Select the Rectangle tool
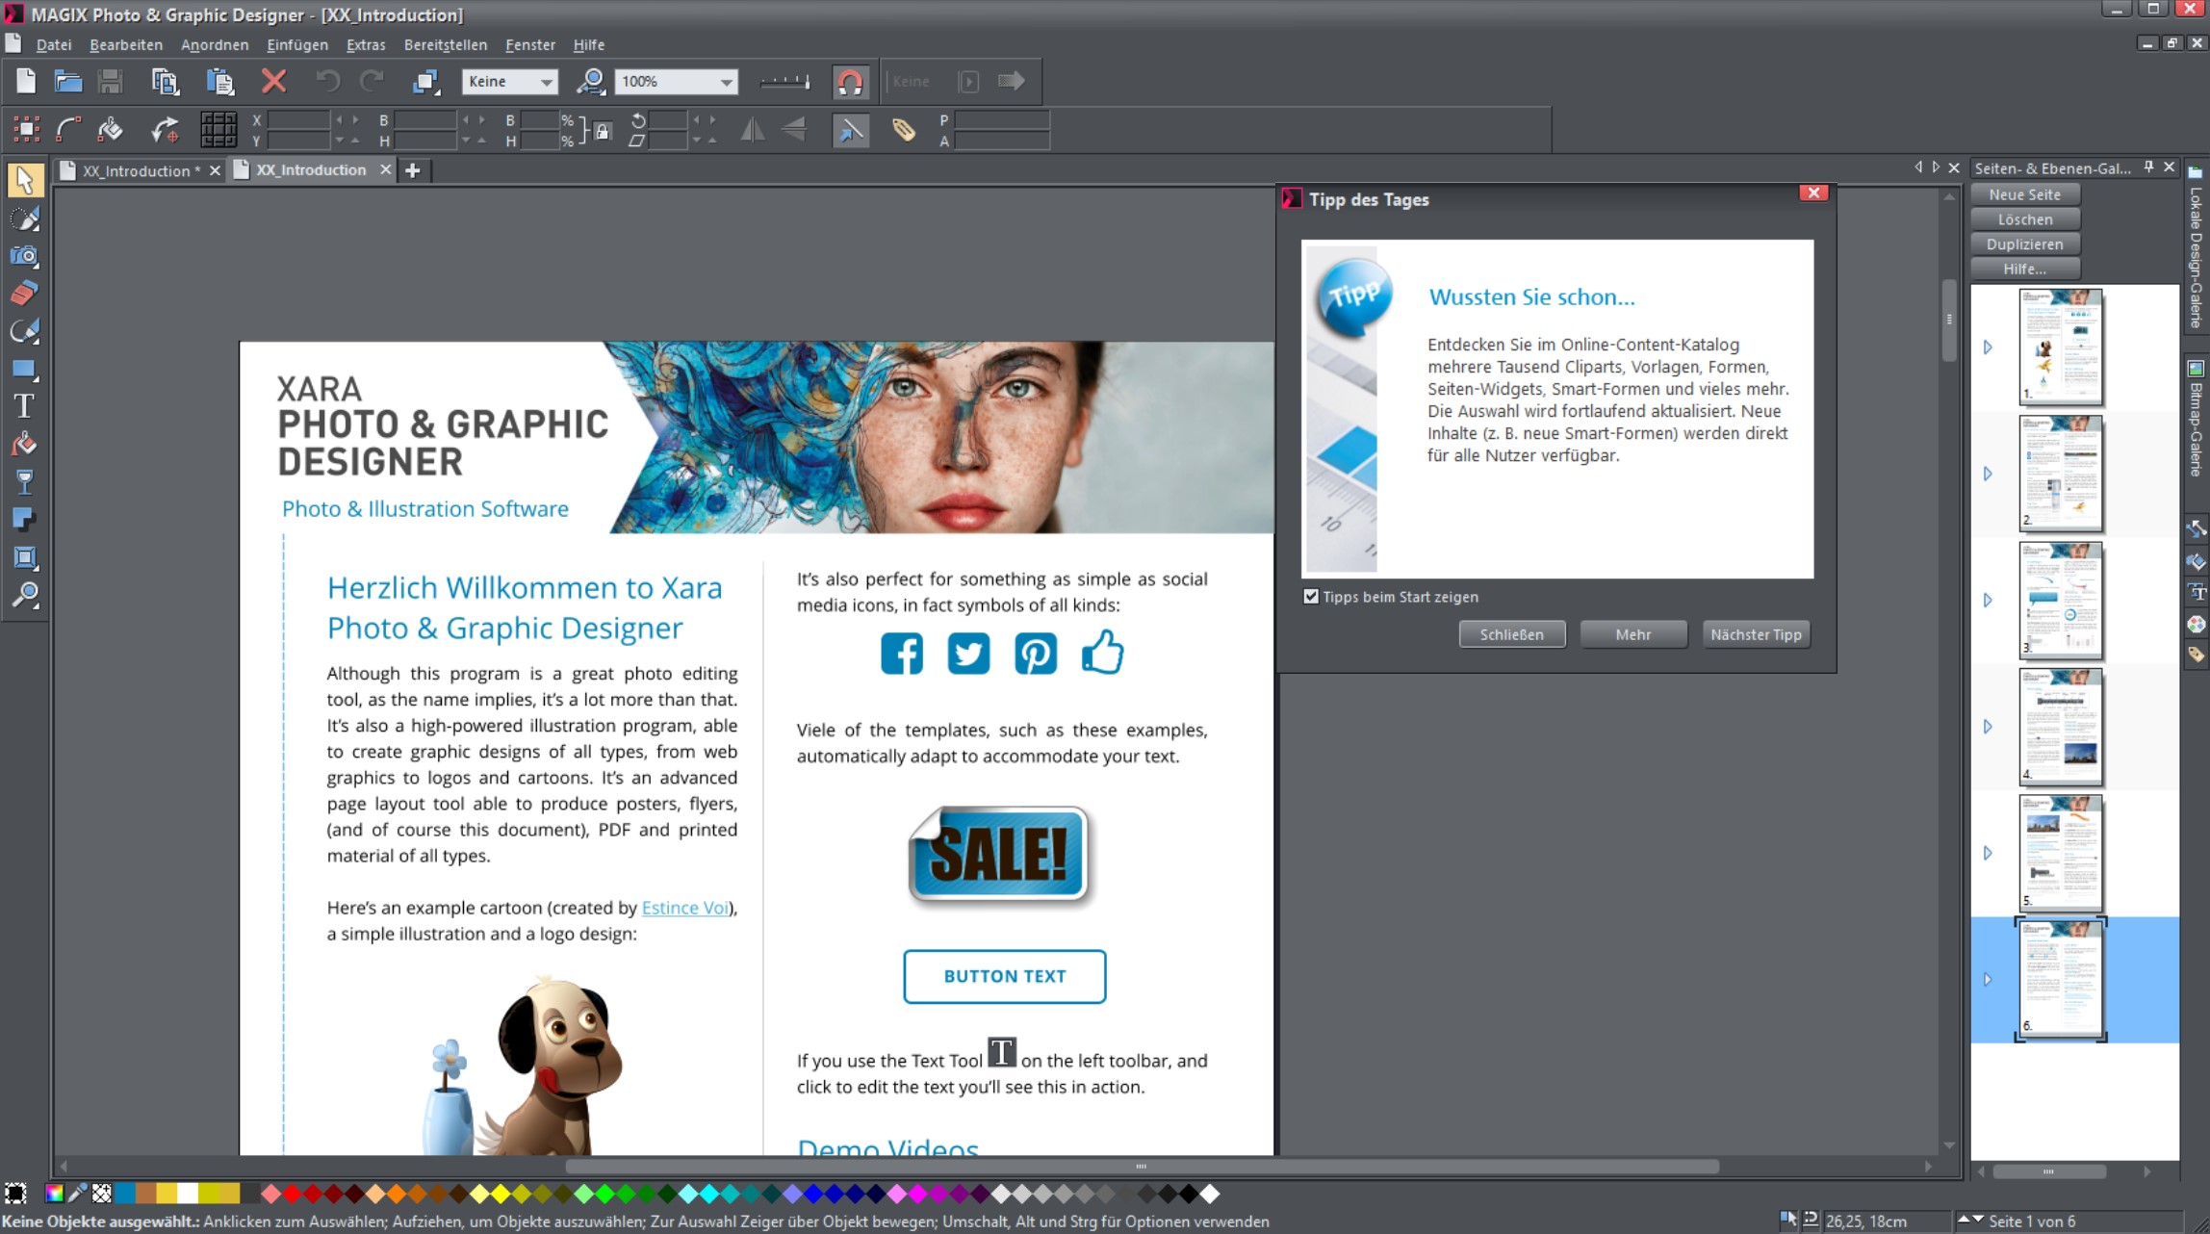 [25, 369]
